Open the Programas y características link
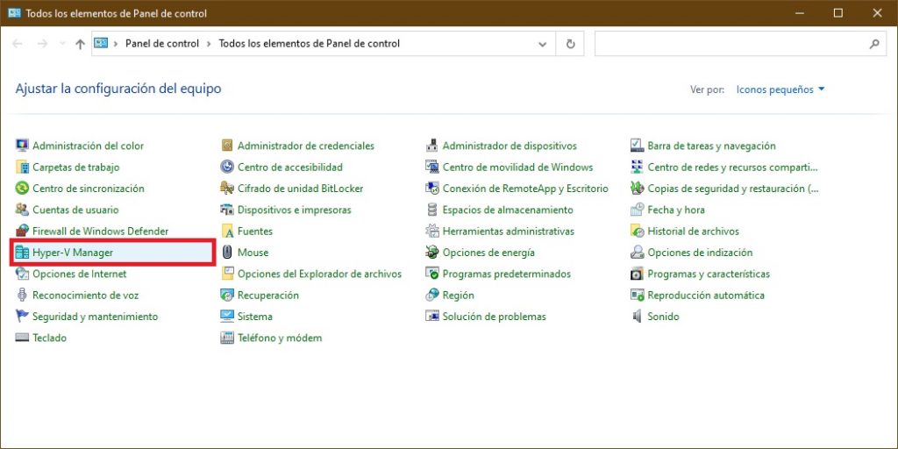This screenshot has height=449, width=898. (709, 274)
